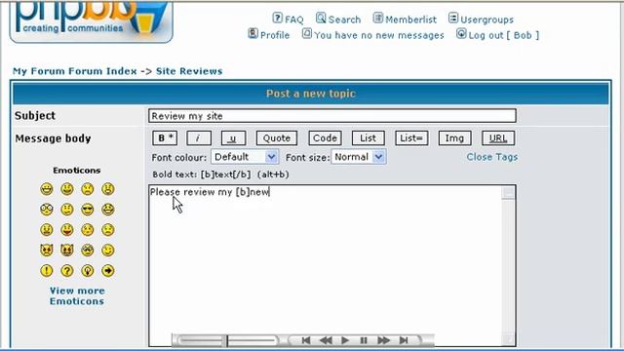624x351 pixels.
Task: Insert the Smile emoticon
Action: point(67,189)
